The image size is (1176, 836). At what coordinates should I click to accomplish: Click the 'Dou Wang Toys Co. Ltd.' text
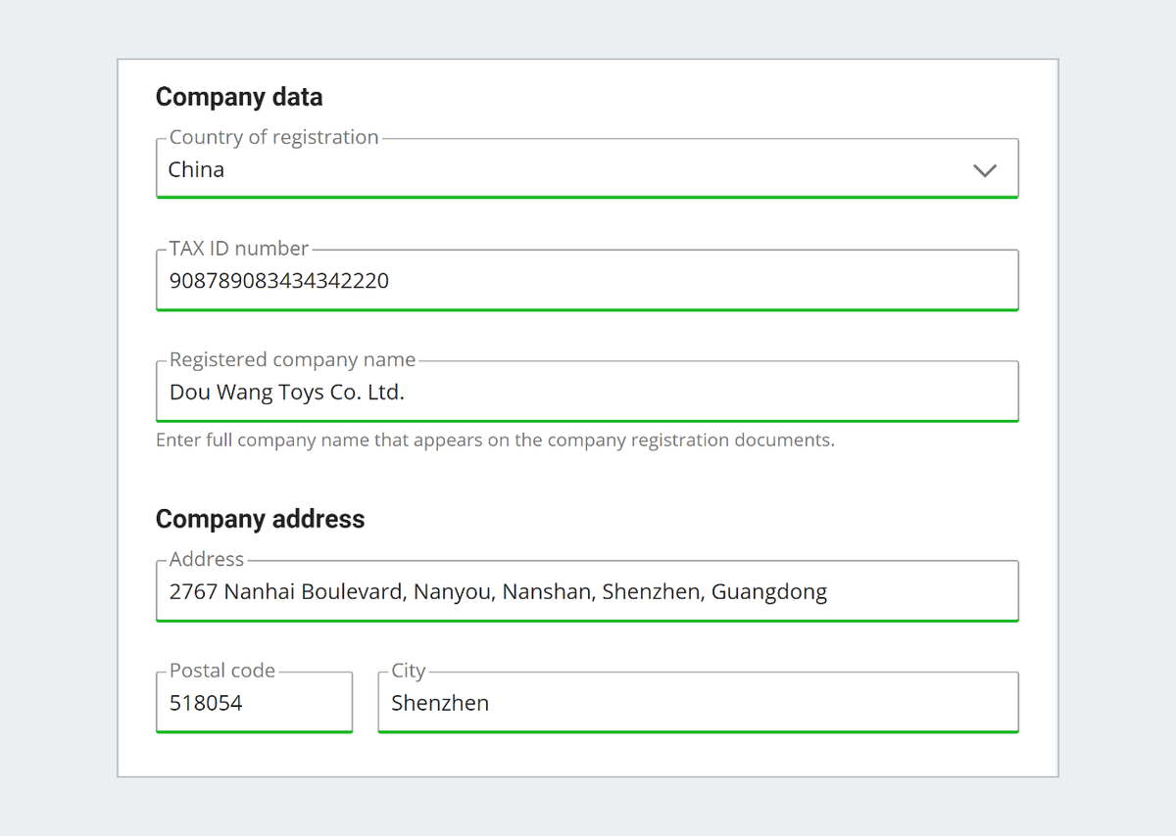[x=286, y=393]
